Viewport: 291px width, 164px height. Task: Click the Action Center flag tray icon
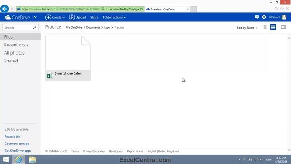[x=245, y=159]
